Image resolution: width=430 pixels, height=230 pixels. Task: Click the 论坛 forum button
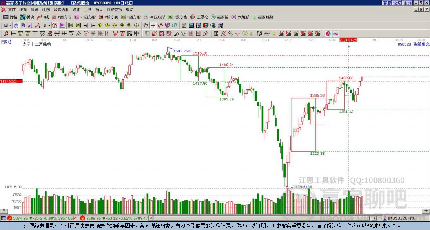(x=397, y=3)
